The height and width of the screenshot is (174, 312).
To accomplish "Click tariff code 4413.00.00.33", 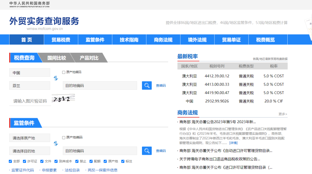I will (217, 84).
